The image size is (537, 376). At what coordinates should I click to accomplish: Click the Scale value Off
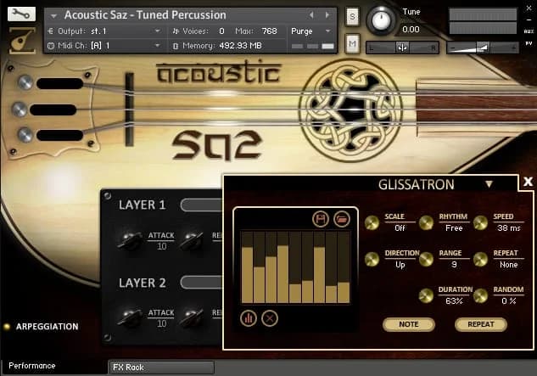pos(400,228)
